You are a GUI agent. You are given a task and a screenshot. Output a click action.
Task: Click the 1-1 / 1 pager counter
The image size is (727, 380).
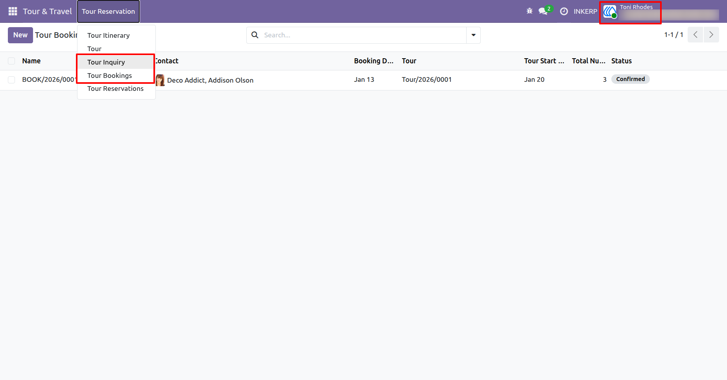[x=673, y=35]
